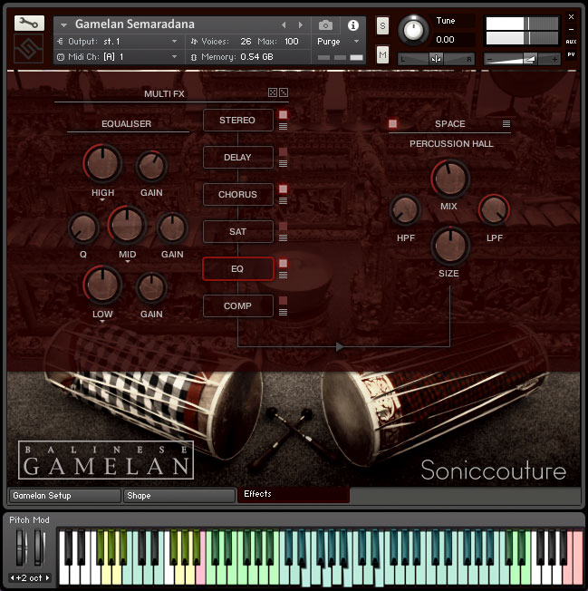Open the Purge dropdown menu
The image size is (588, 591).
tap(356, 41)
